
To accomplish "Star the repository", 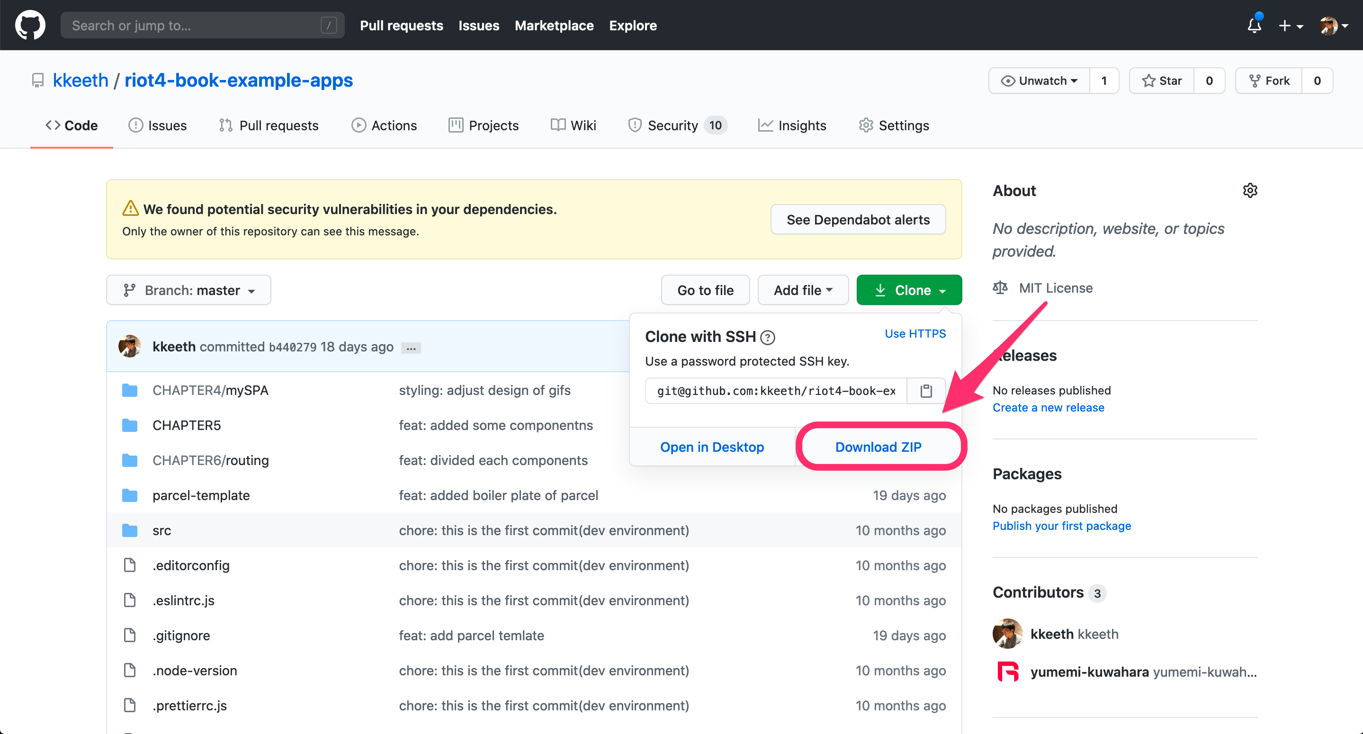I will [1162, 81].
